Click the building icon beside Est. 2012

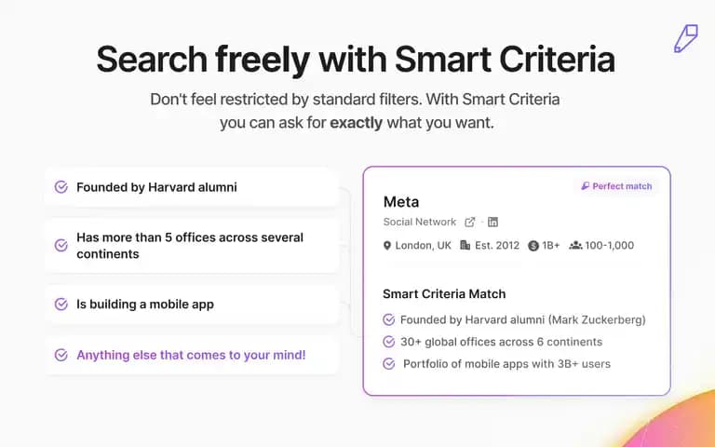(x=465, y=246)
